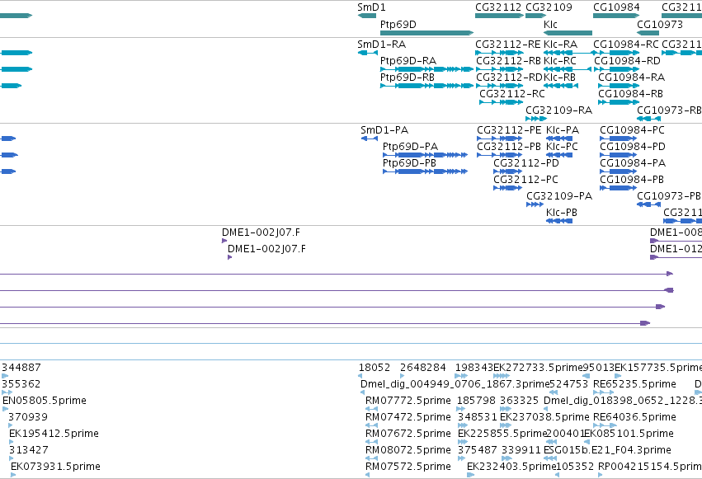Click the Ptp69D-PB protein label
This screenshot has width=702, height=479.
click(x=409, y=163)
